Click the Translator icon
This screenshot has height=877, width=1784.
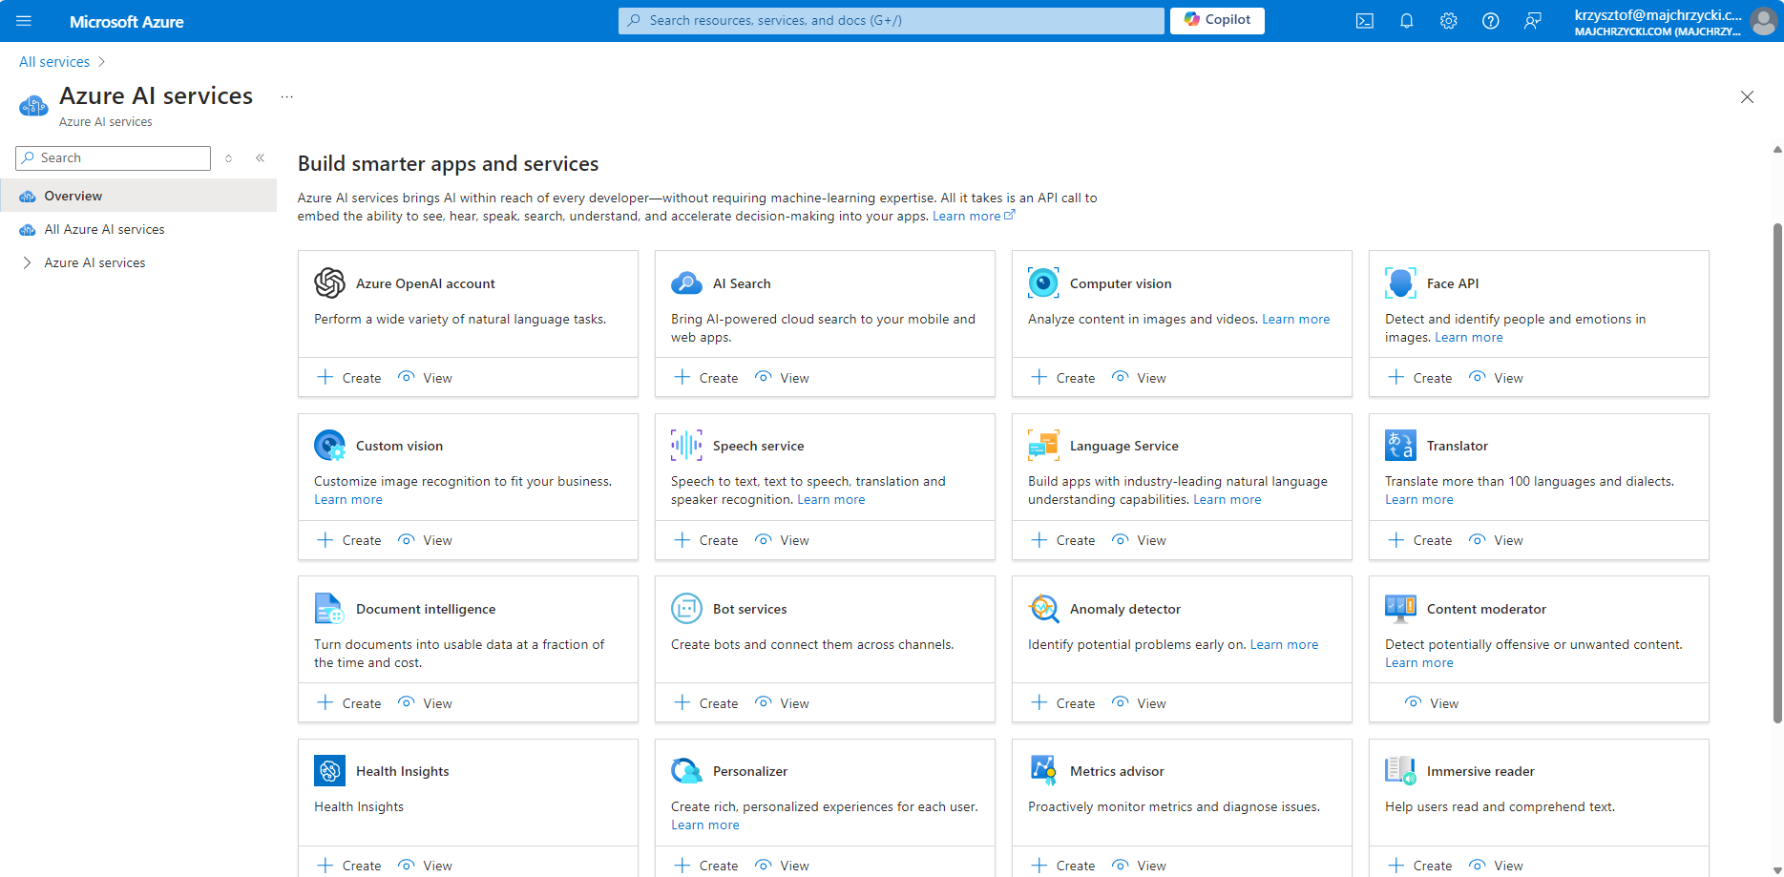point(1400,446)
